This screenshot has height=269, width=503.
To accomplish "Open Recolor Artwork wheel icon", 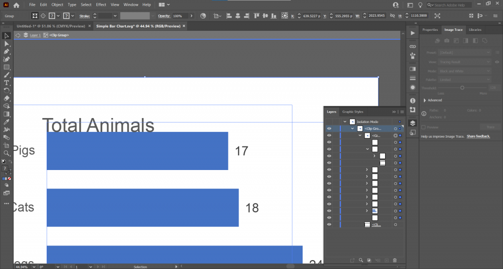I will tap(203, 16).
